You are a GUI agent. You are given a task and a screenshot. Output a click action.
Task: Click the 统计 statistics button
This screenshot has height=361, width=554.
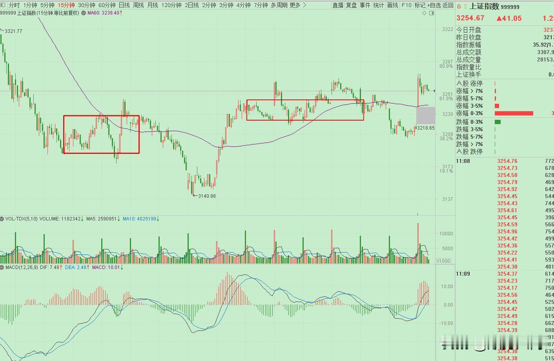(x=379, y=5)
